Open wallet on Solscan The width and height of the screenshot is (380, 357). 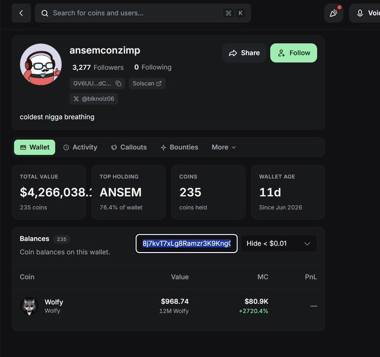(x=147, y=84)
